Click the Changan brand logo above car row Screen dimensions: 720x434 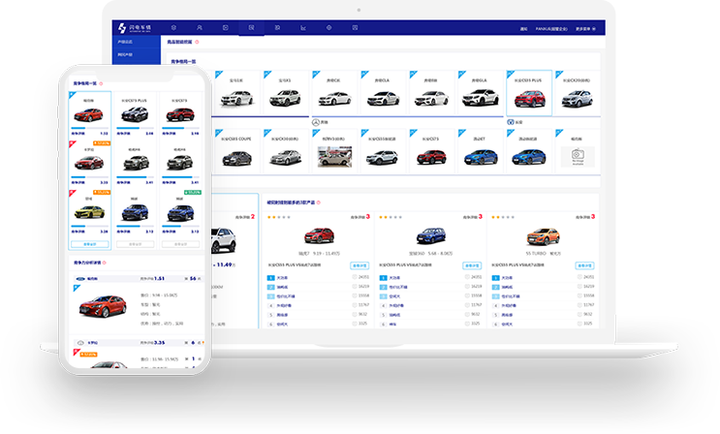pos(512,123)
